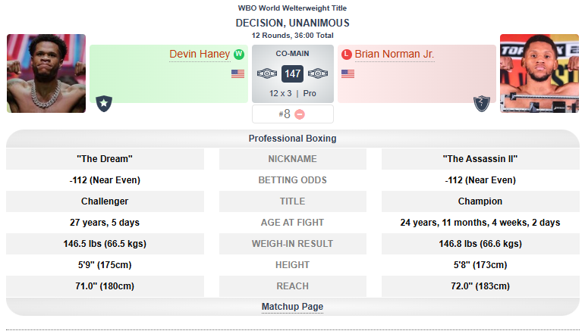Viewport: 585px width, 334px height.
Task: Click the #8 bout order box
Action: click(285, 114)
